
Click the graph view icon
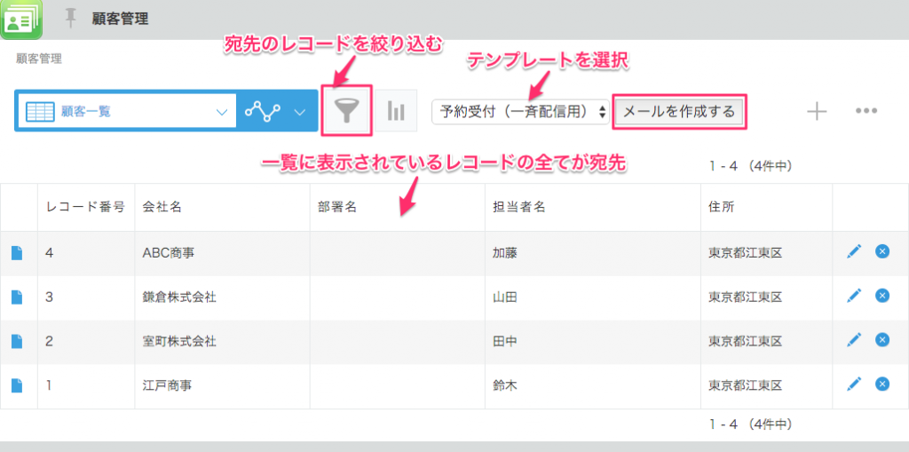coord(263,111)
